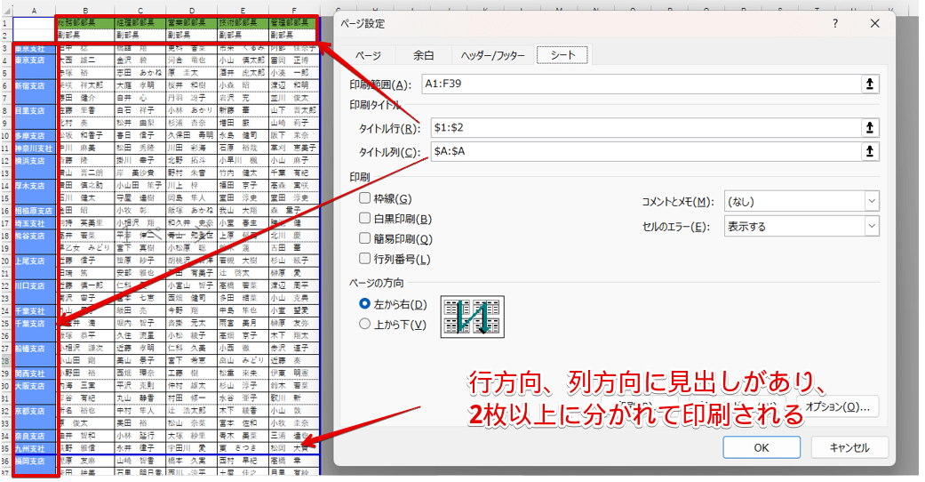
Task: Check the 行列番号 option
Action: tap(364, 259)
